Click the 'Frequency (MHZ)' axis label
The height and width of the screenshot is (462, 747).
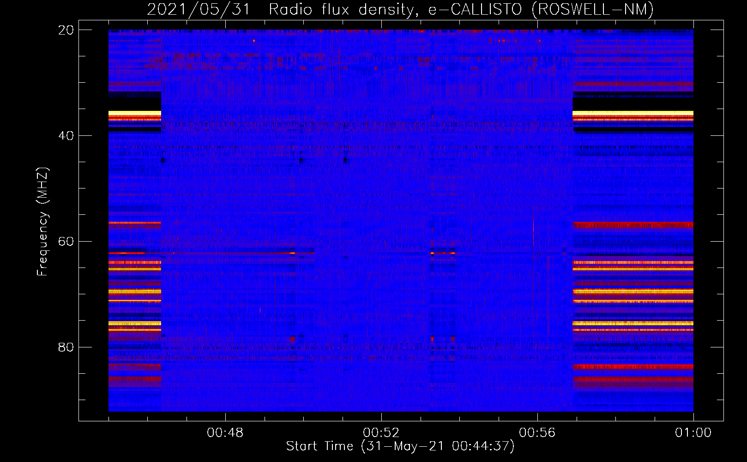tap(42, 222)
